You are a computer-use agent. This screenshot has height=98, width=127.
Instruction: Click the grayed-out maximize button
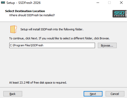[109, 3]
